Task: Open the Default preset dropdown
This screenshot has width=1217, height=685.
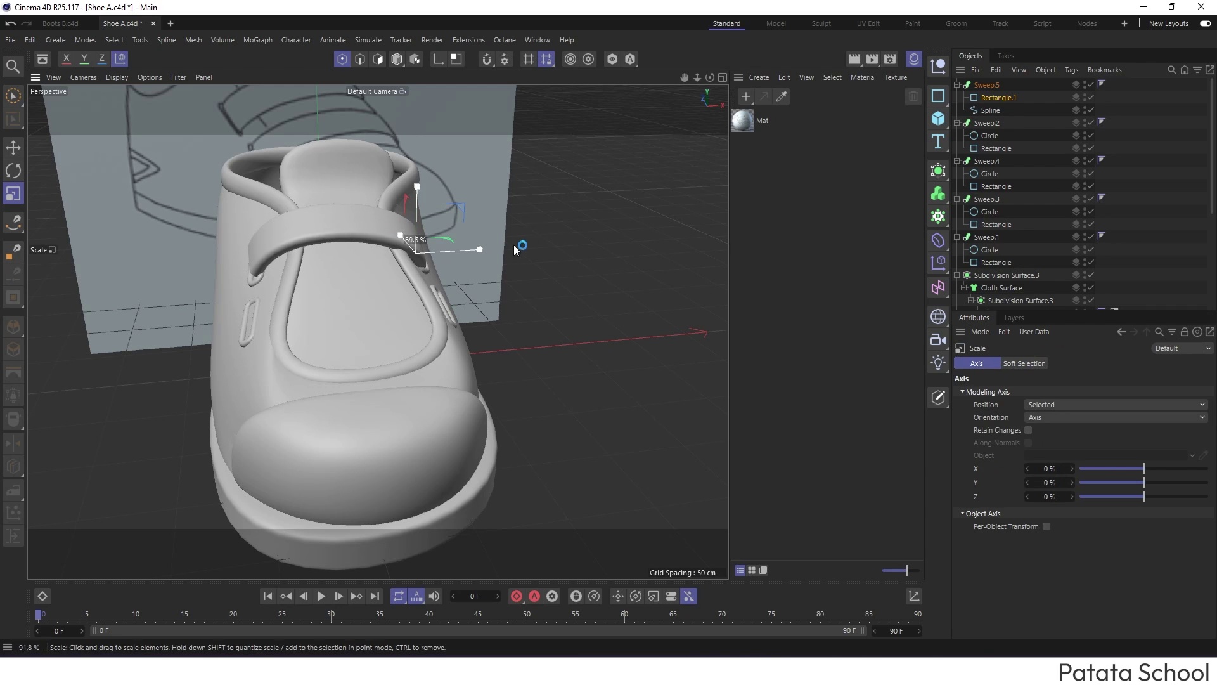Action: click(x=1182, y=348)
